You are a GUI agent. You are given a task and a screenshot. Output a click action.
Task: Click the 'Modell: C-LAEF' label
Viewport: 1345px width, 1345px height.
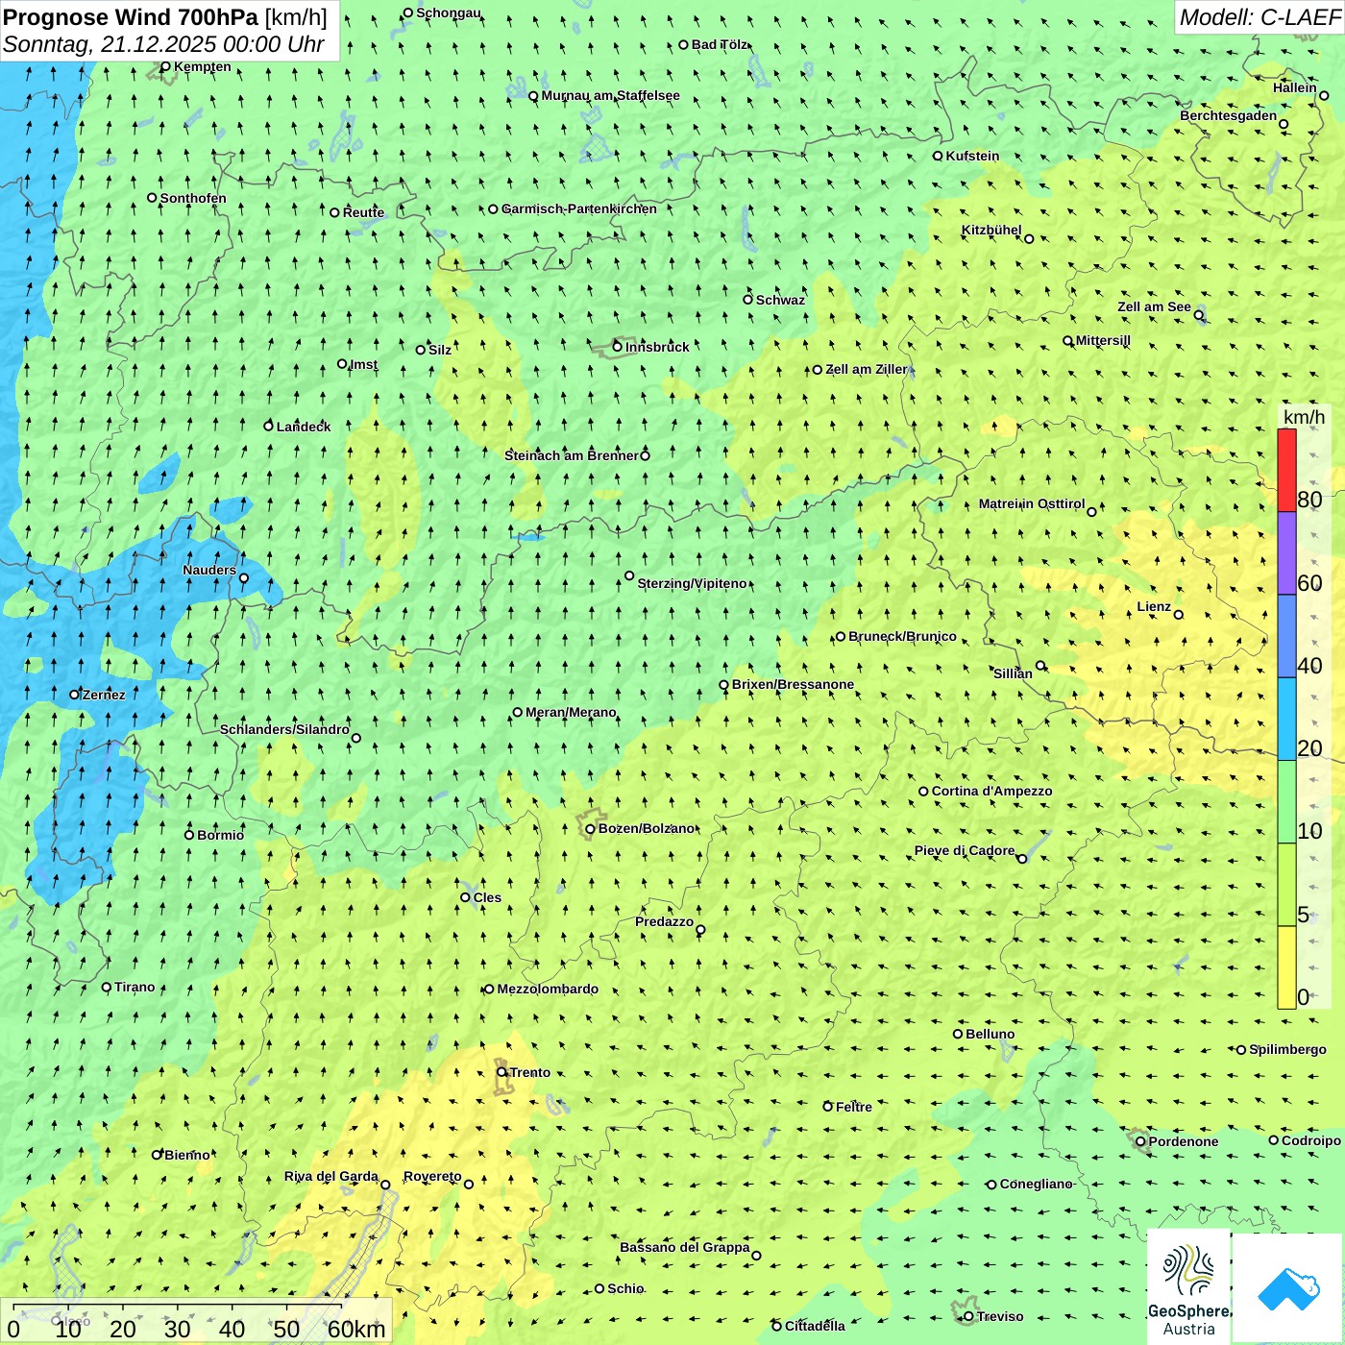1259,17
